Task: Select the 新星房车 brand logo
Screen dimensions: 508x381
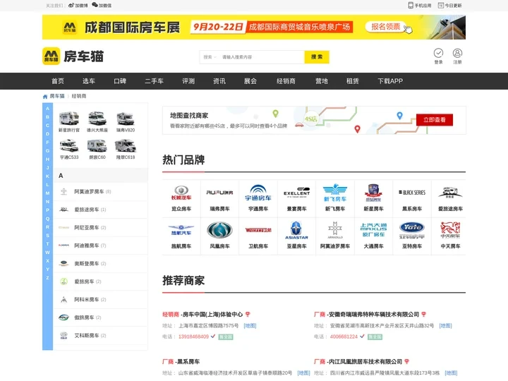Action: point(373,193)
